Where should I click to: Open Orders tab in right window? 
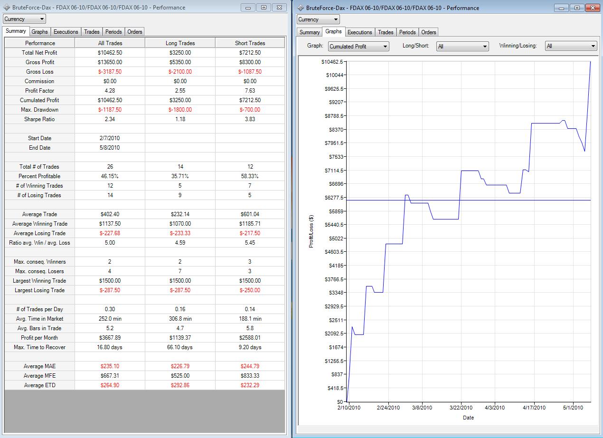click(429, 32)
